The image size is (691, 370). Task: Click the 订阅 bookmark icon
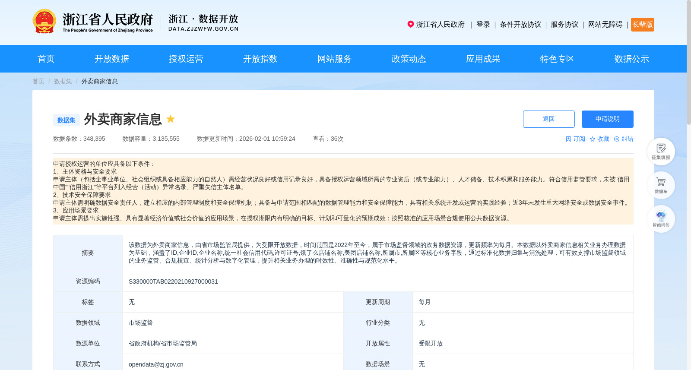coord(568,139)
